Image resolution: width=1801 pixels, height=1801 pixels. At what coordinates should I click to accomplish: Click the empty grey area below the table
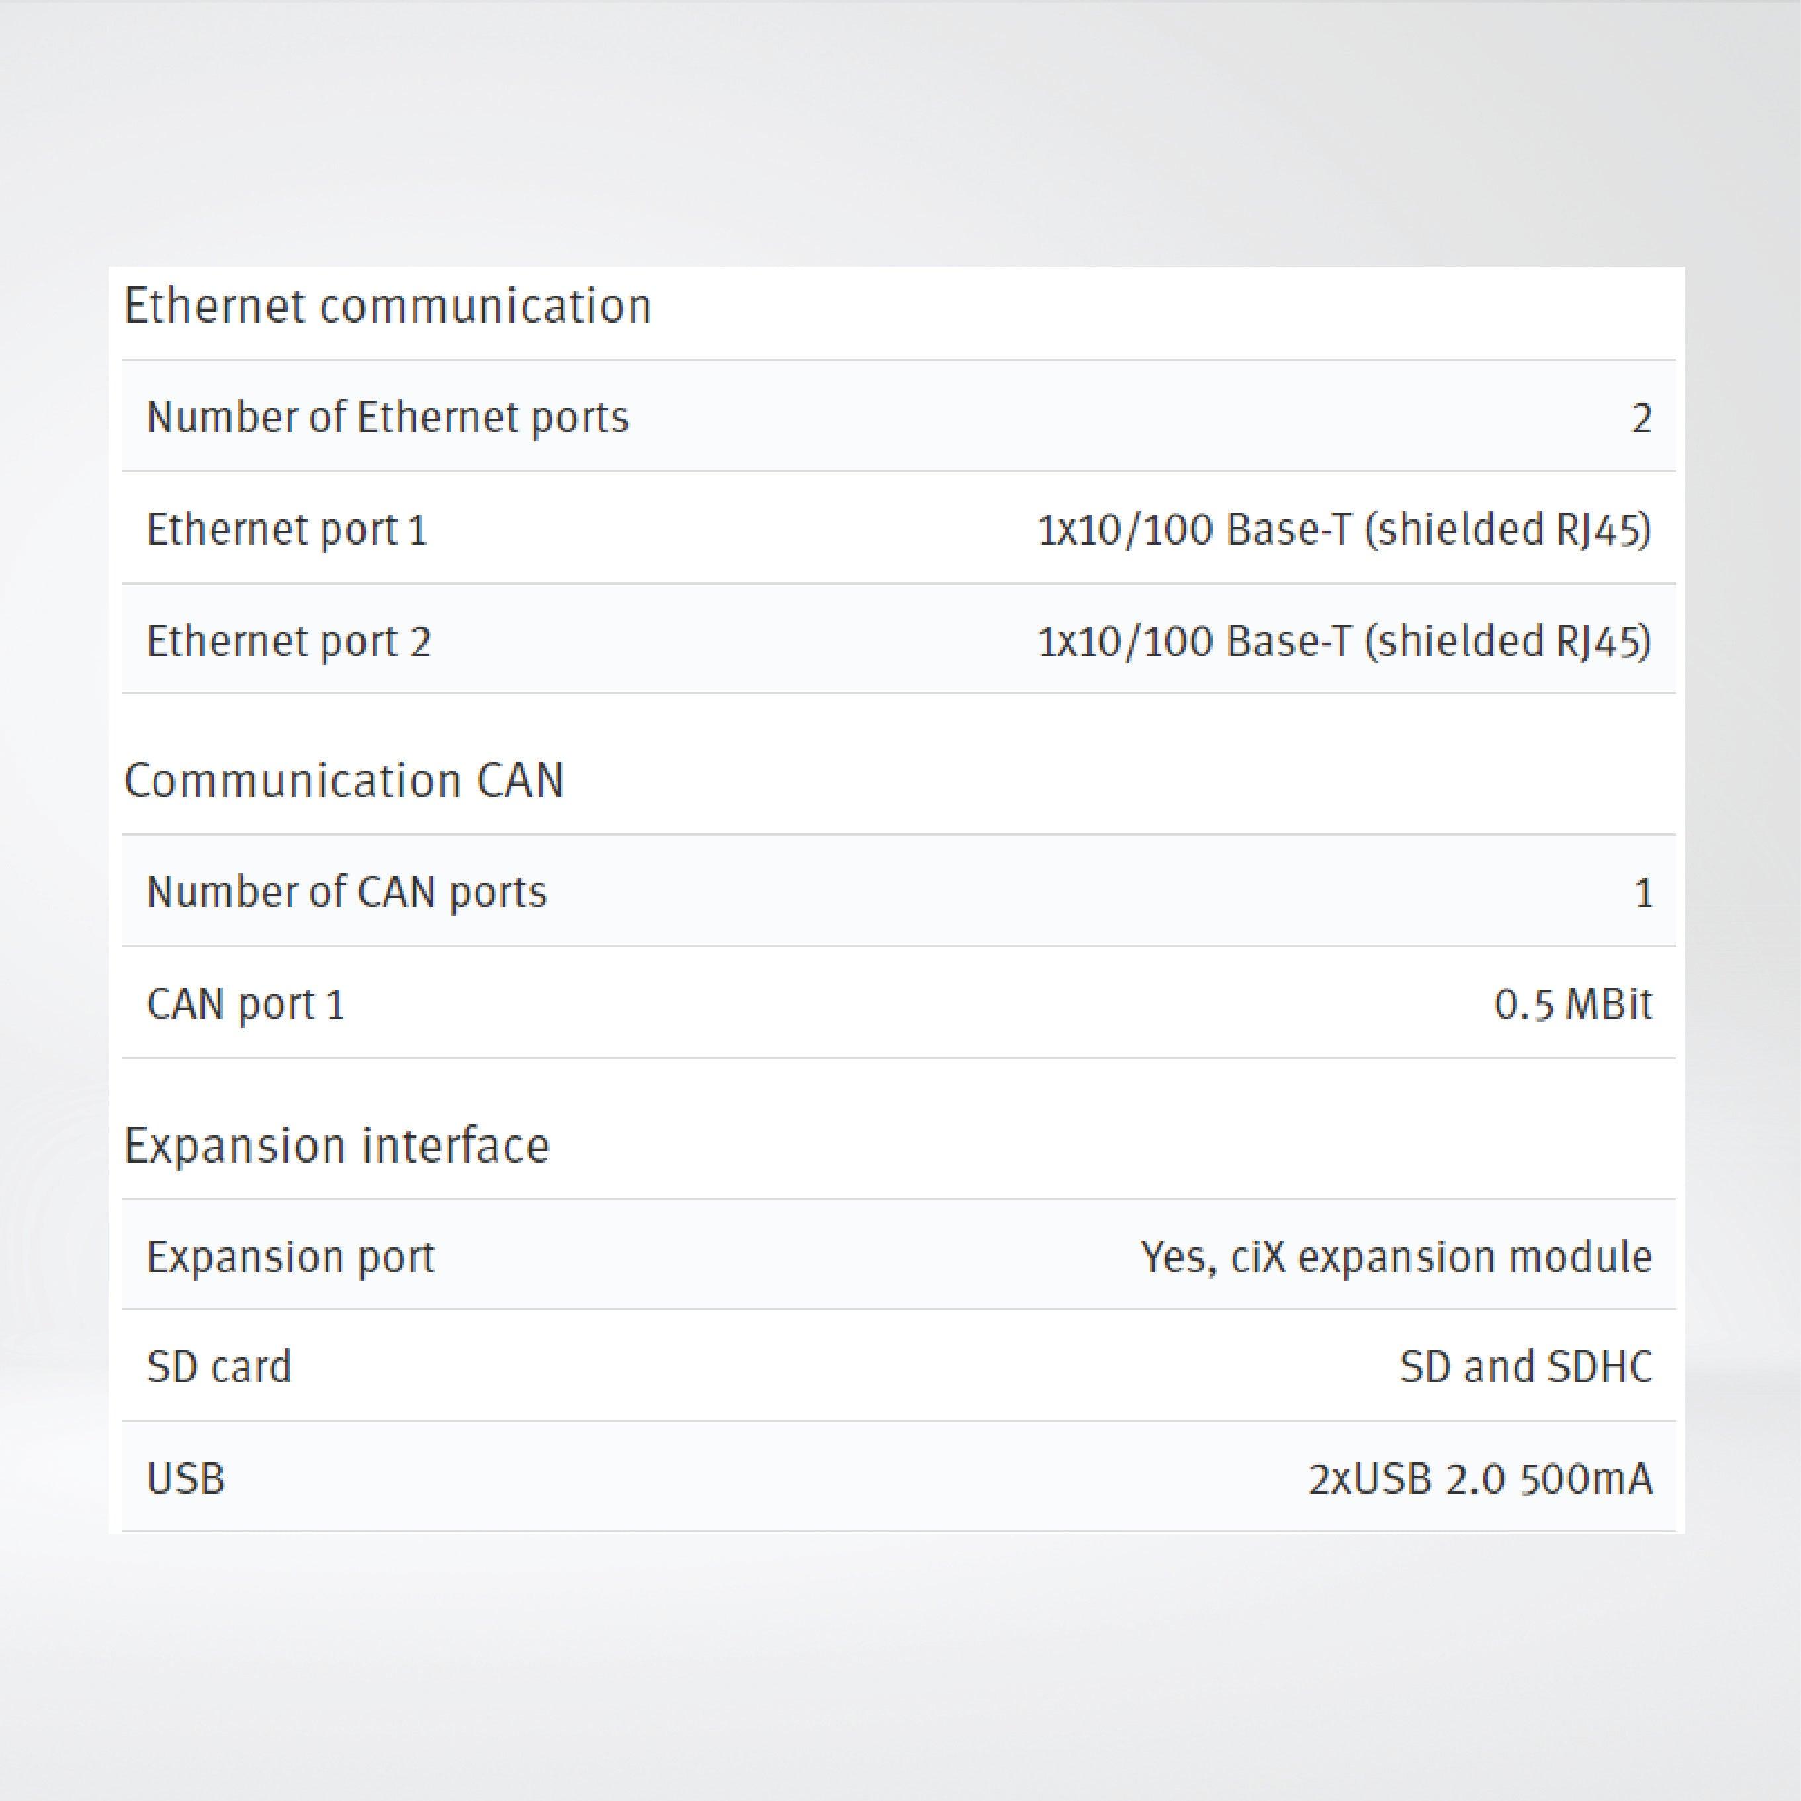pos(901,1669)
